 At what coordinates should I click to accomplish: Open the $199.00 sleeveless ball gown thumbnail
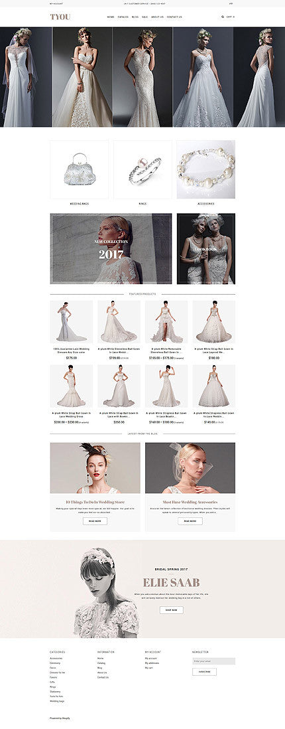(119, 322)
